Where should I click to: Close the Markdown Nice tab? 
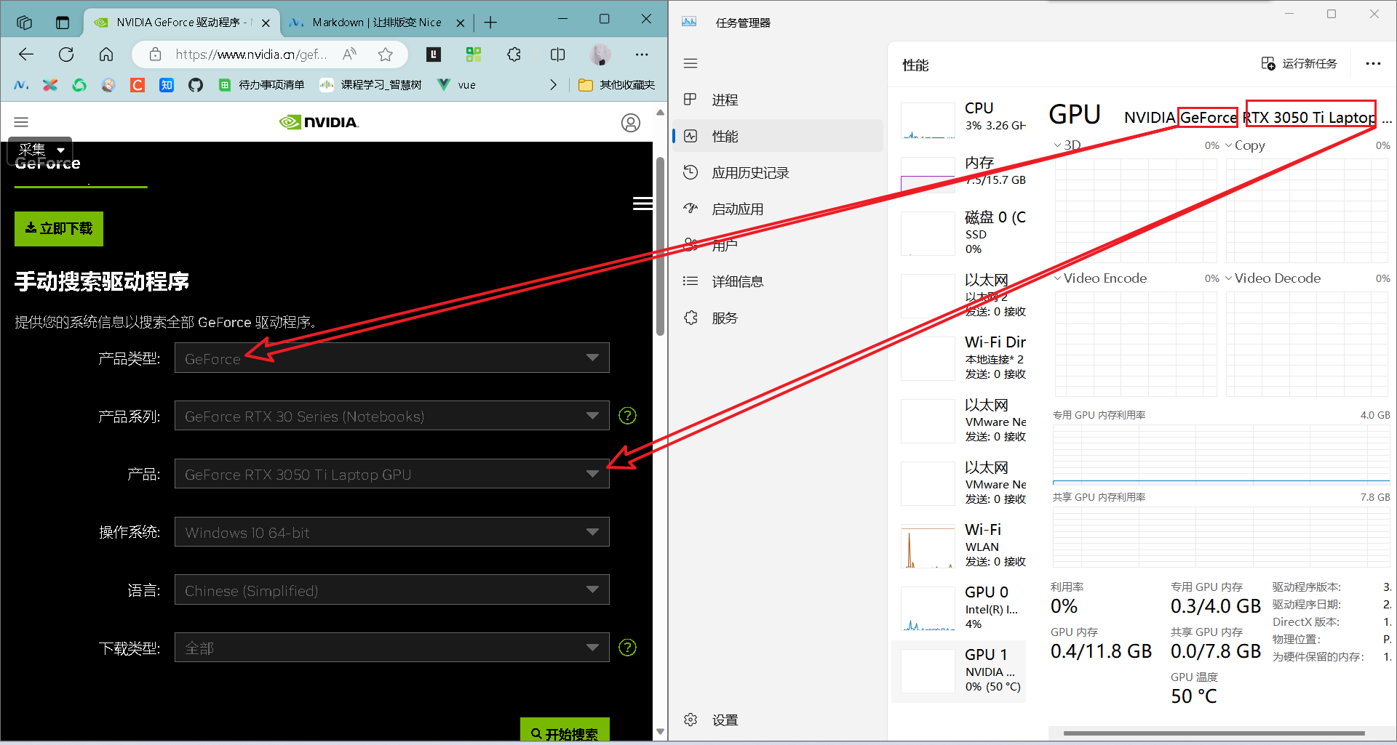(461, 23)
